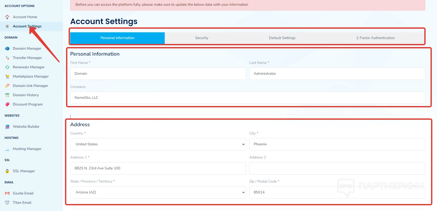437x211 pixels.
Task: Click the empty Address 2 field
Action: [337, 168]
